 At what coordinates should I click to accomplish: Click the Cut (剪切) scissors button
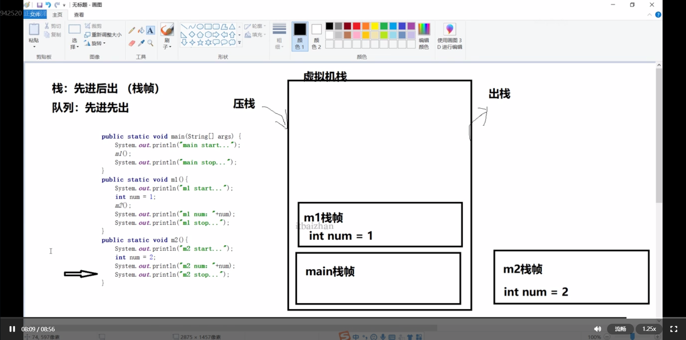pos(53,26)
